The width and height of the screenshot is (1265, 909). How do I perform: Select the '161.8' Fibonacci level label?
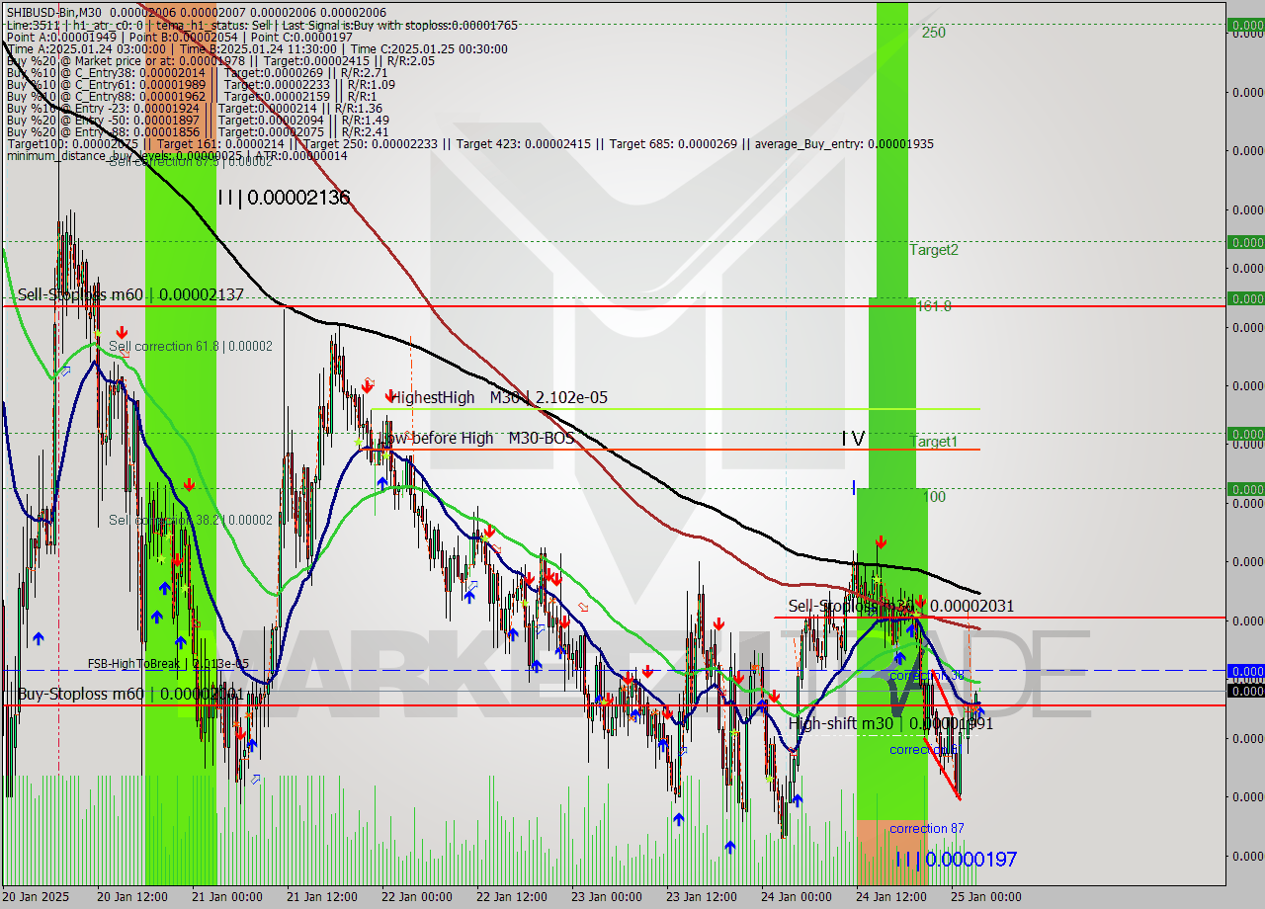(x=933, y=306)
